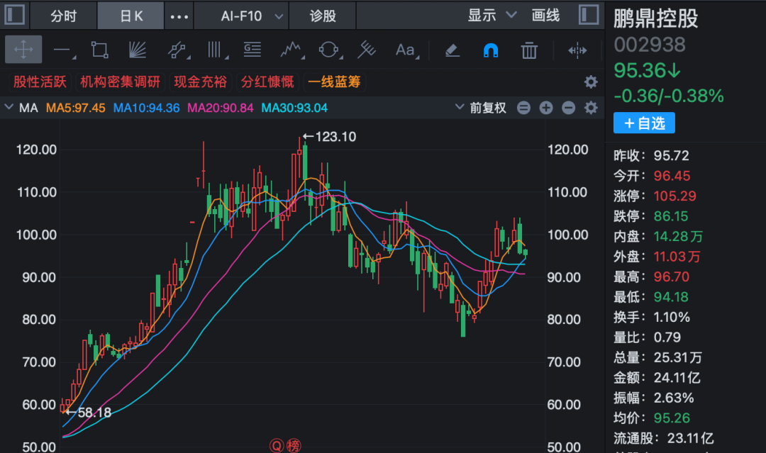Select the wave pattern drawing tool
The height and width of the screenshot is (453, 766).
coord(292,50)
